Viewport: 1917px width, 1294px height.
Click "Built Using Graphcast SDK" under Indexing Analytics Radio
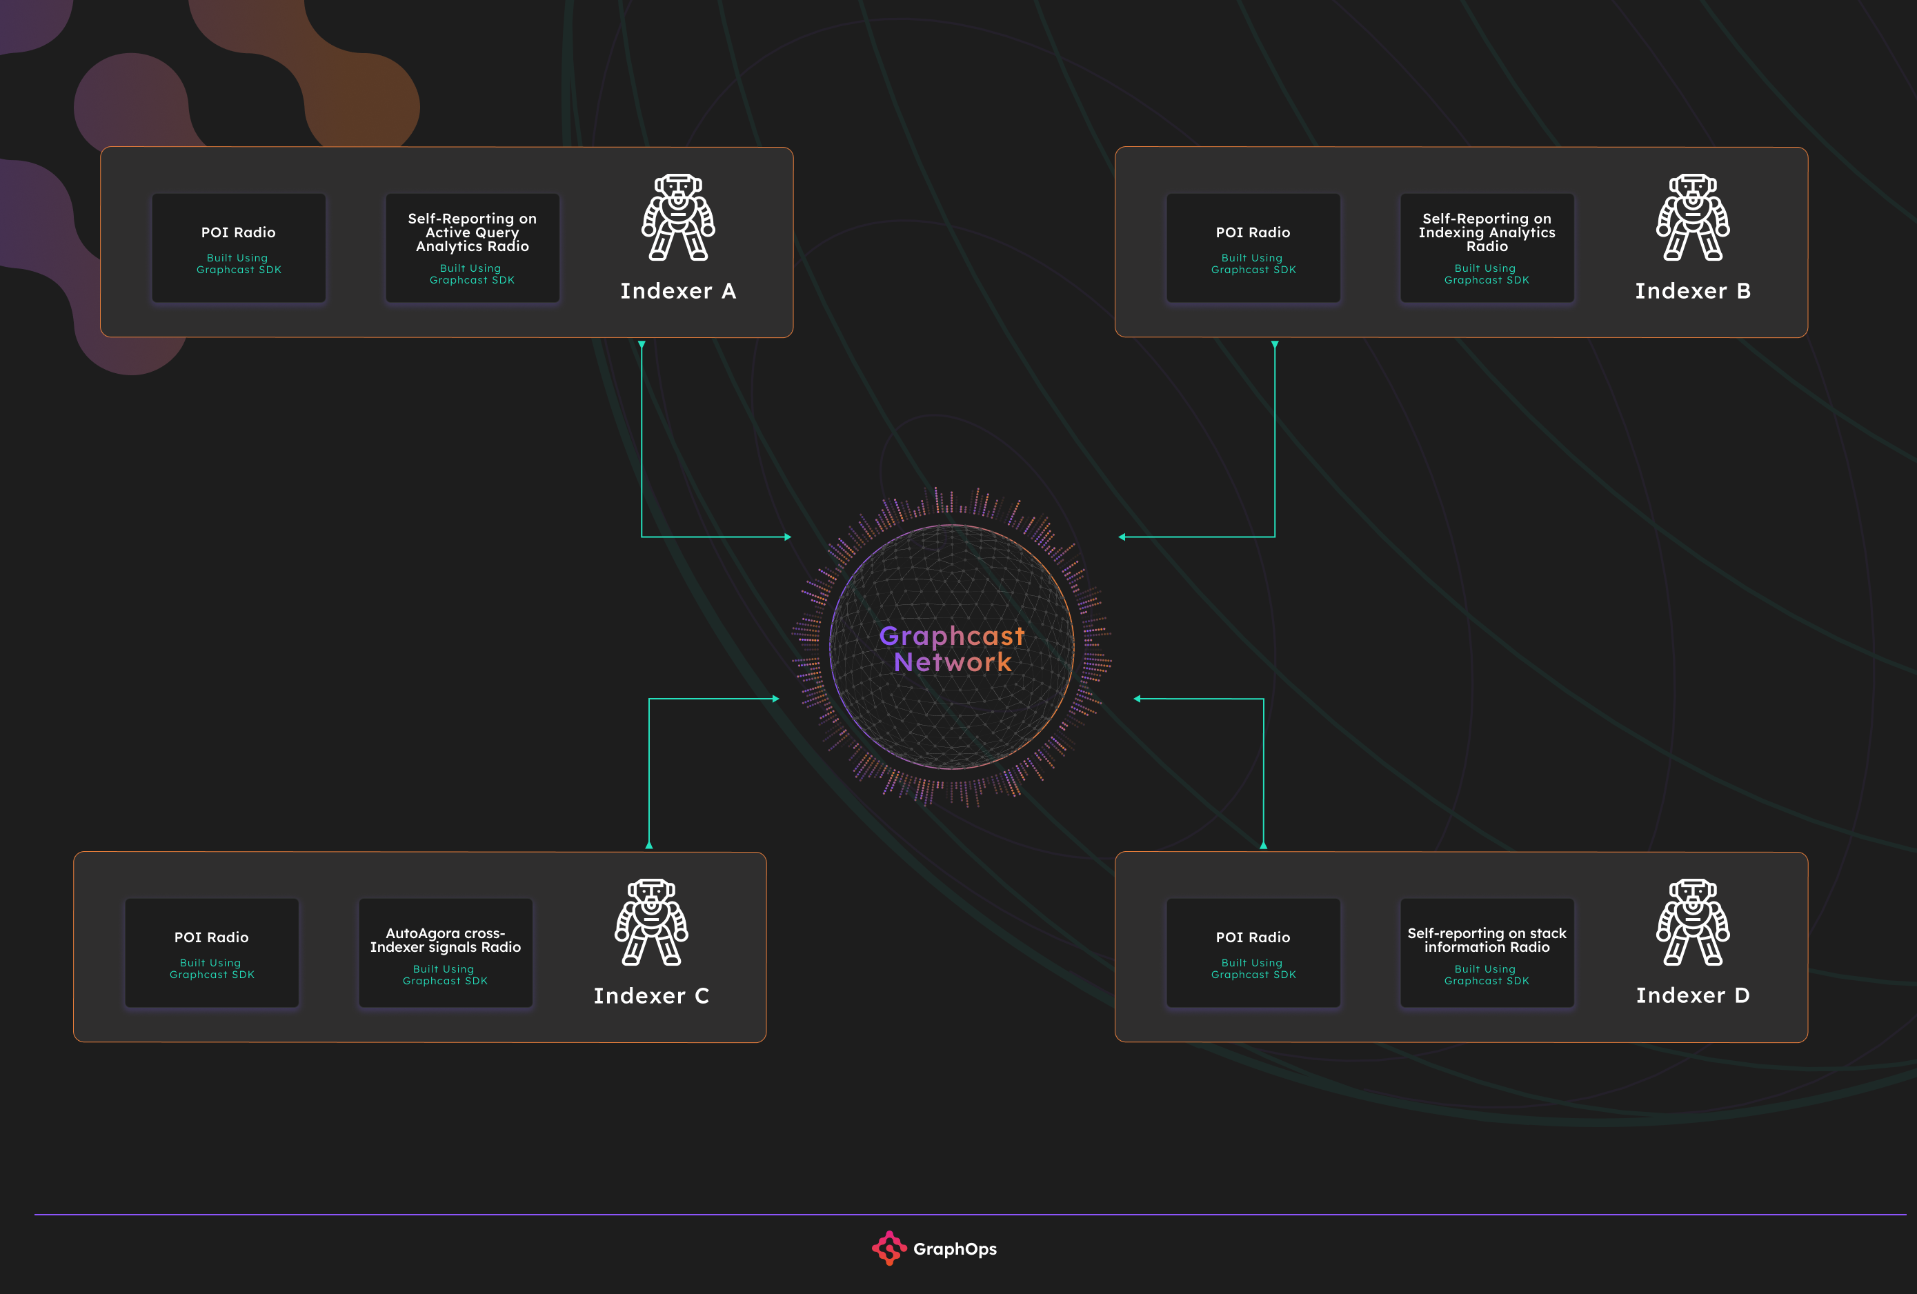1487,274
